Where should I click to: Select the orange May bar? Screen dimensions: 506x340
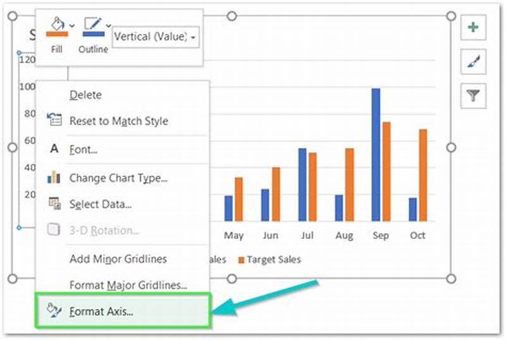point(239,199)
